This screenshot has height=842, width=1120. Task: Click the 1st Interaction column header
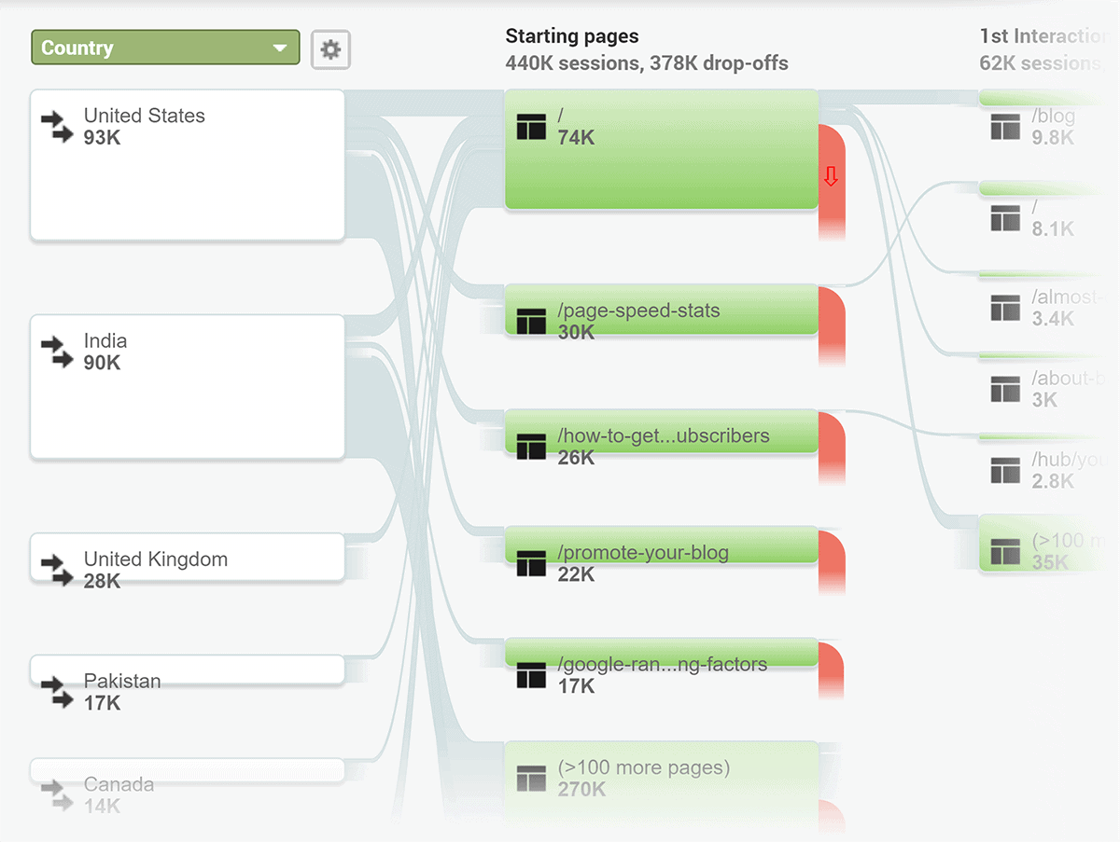click(1049, 36)
